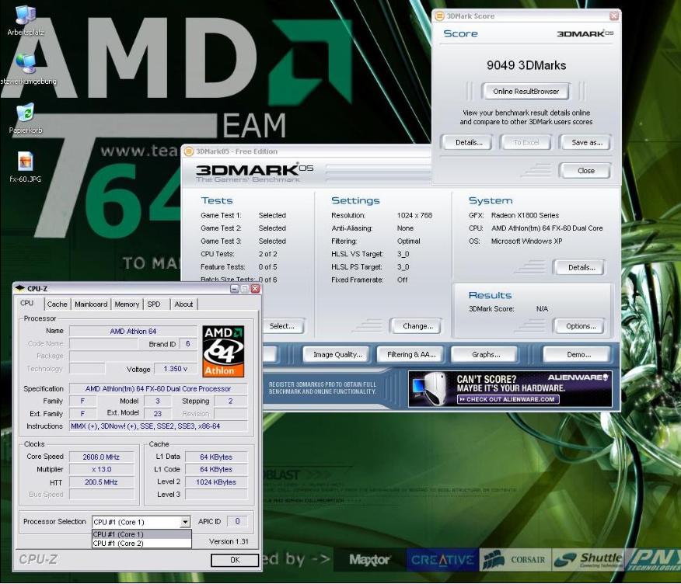
Task: Click the Level 2 1024 KBytes value
Action: click(x=216, y=482)
